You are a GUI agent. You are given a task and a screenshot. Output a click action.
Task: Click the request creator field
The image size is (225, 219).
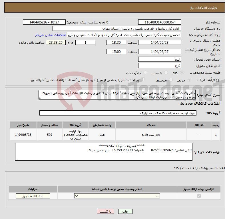124,35
